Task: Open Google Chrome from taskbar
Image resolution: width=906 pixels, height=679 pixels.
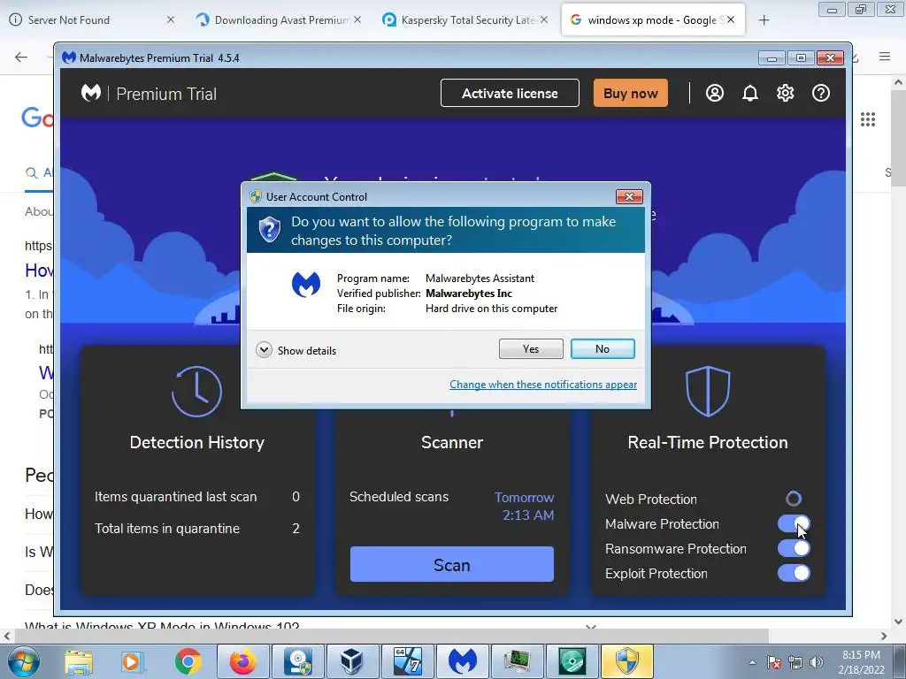Action: [x=188, y=661]
